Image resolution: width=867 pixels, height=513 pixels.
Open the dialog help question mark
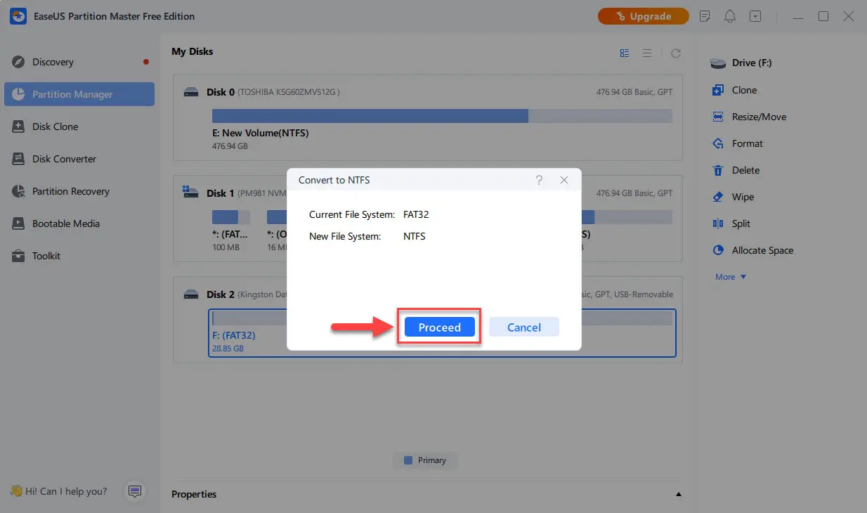(539, 180)
